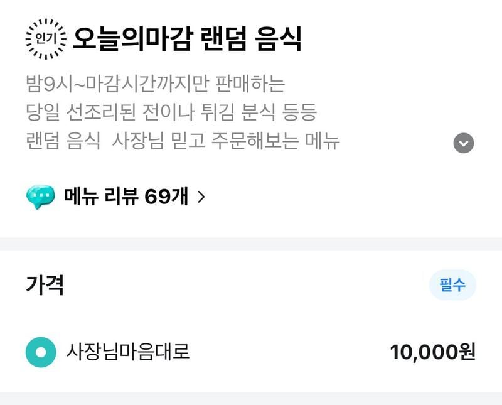The height and width of the screenshot is (405, 502).
Task: Tap the 필수 requirement tab label
Action: [x=454, y=284]
